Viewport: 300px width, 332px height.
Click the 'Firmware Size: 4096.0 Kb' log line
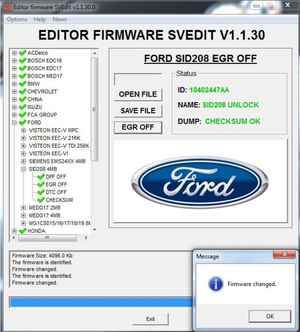(42, 255)
